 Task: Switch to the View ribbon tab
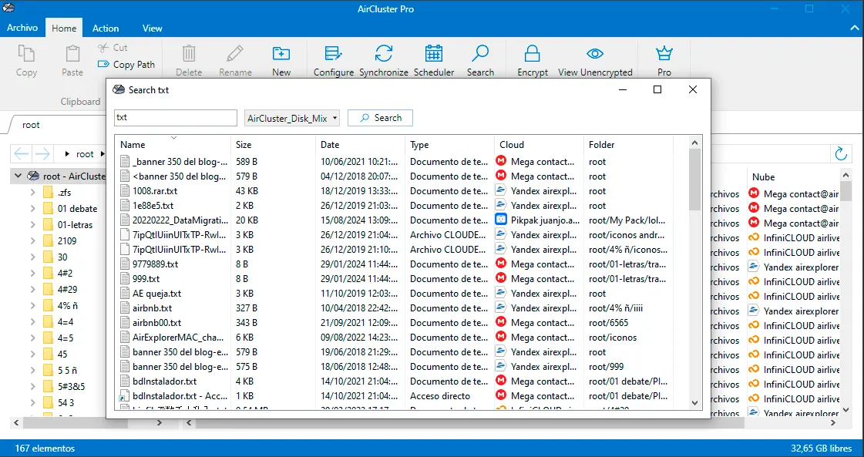[x=152, y=28]
